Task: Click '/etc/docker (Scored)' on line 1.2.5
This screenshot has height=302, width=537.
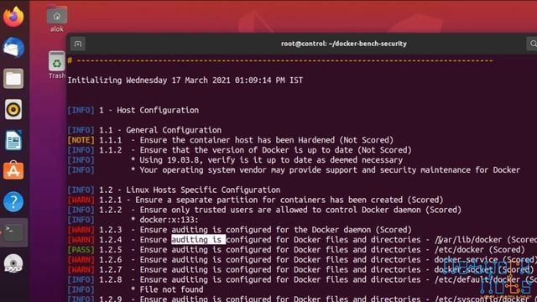Action: click(x=479, y=250)
